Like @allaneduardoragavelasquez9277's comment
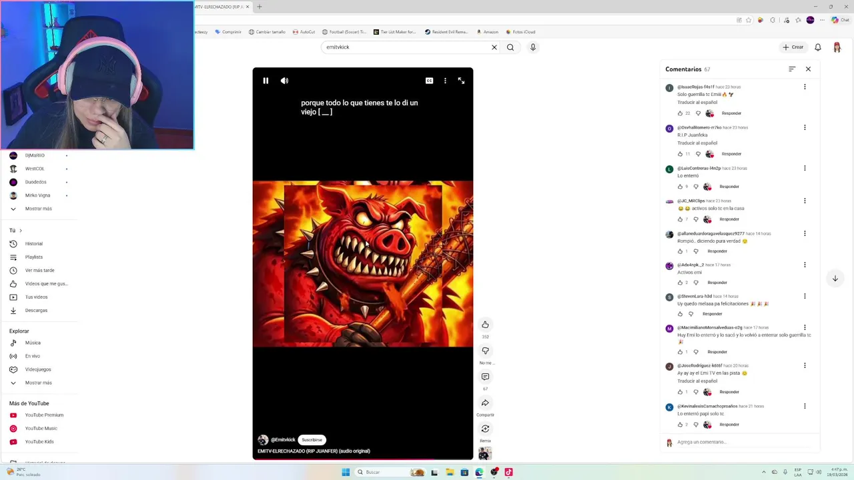This screenshot has width=854, height=480. [x=680, y=251]
